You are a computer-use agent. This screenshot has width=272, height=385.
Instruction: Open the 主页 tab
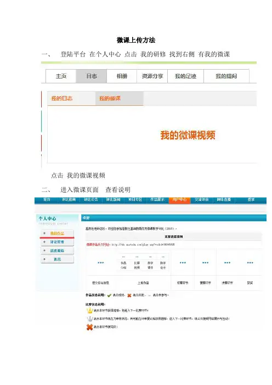61,76
